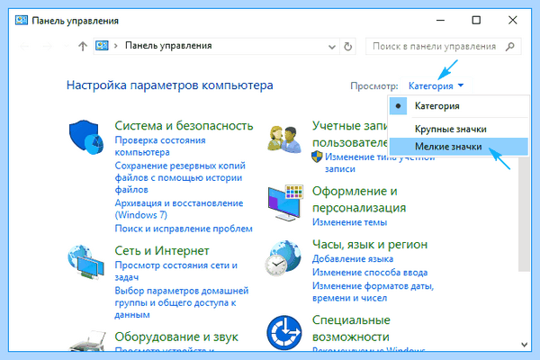Click Просмотр состояния сети и задач

pos(176,271)
